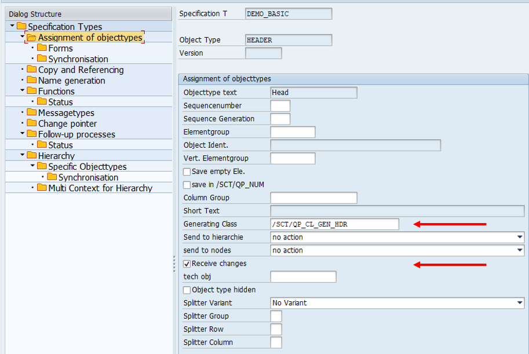Open Status under Follow-up processes
The image size is (529, 354).
click(60, 145)
